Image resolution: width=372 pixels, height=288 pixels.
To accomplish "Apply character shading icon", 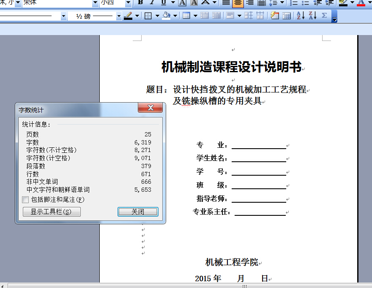I will tap(194, 3).
